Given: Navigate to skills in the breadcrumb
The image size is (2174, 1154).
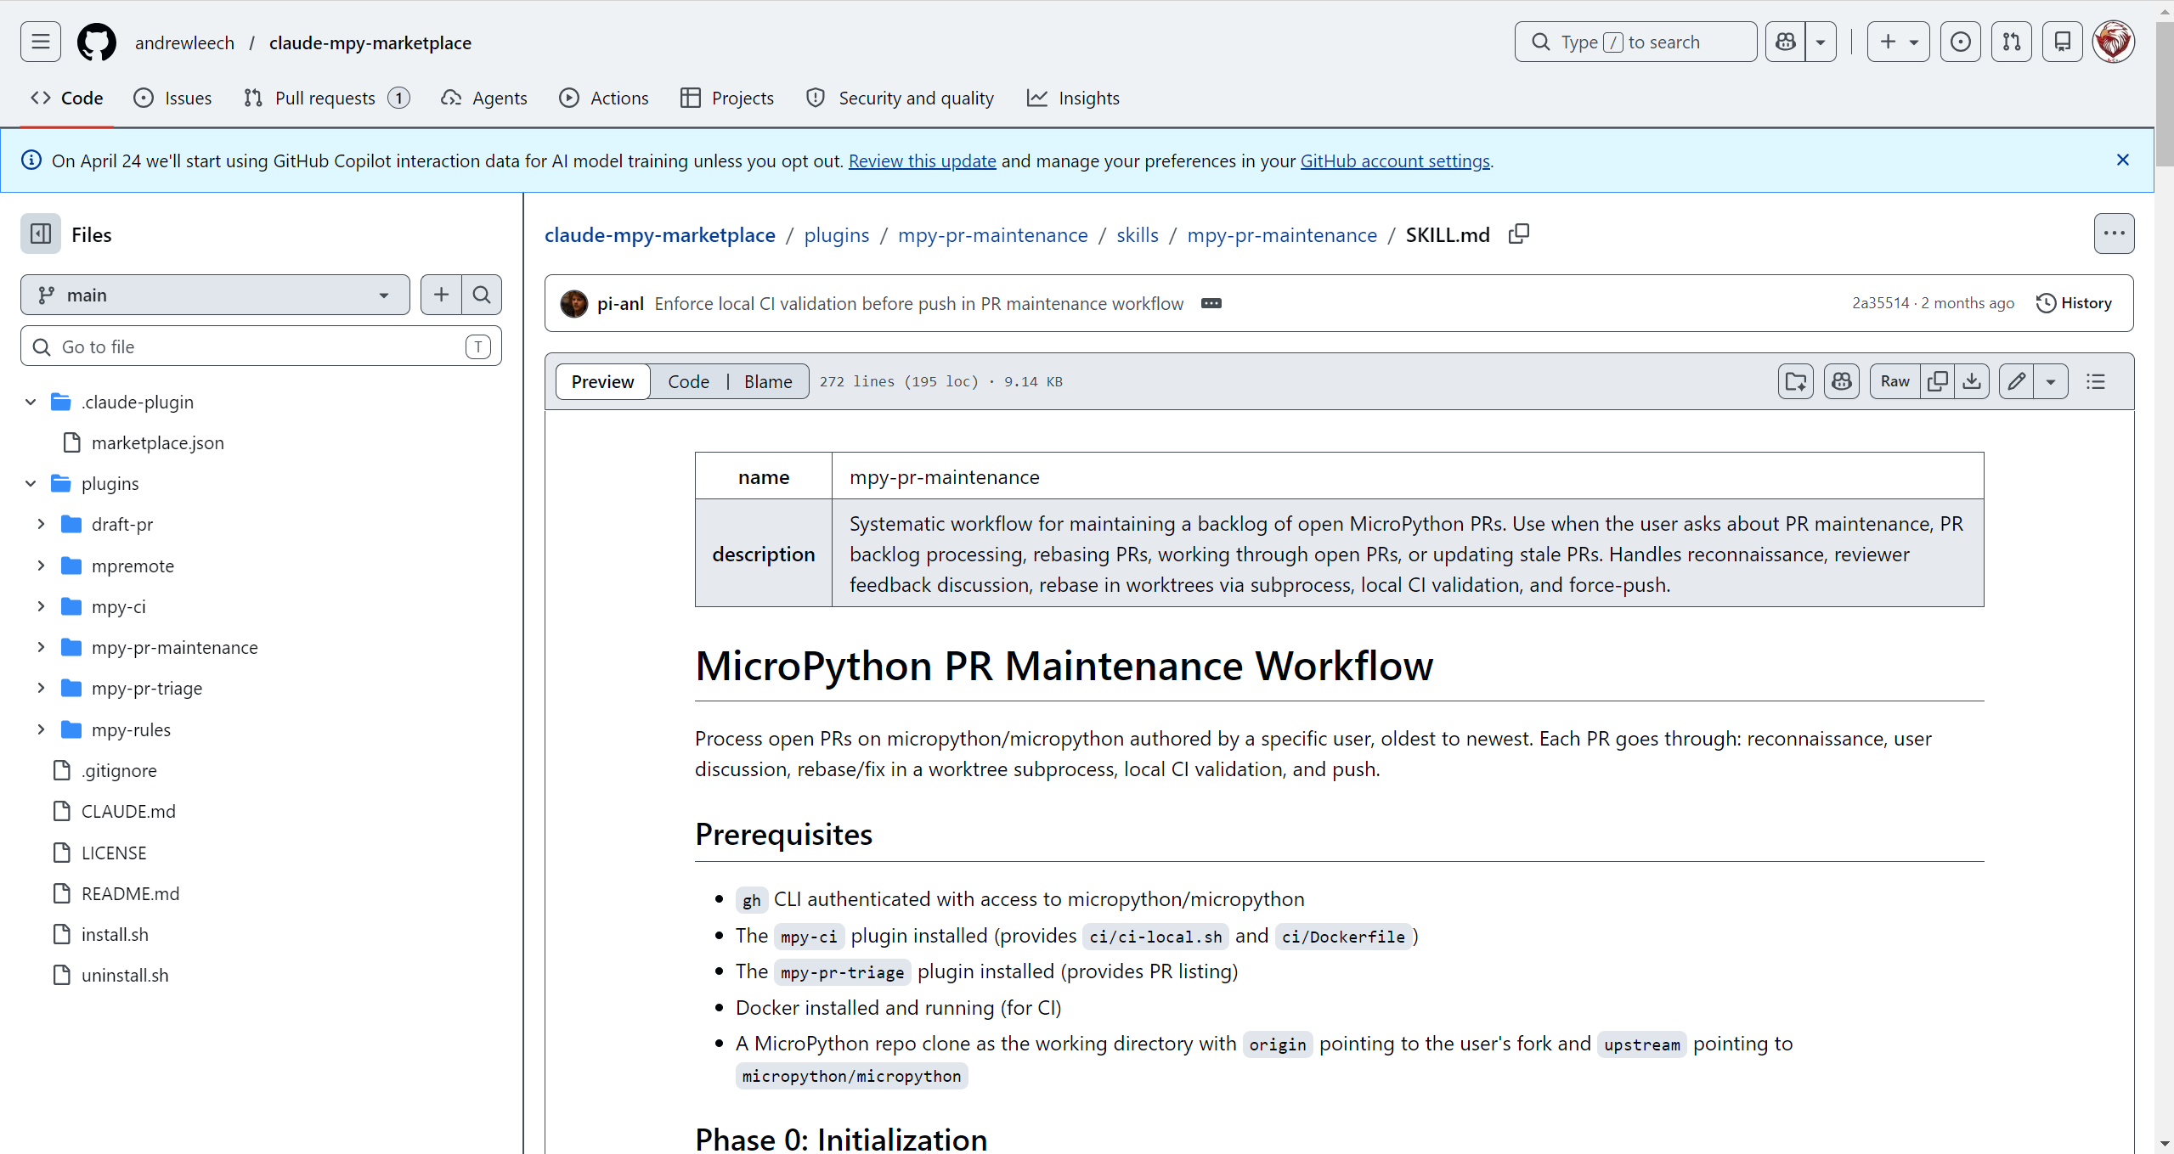Looking at the screenshot, I should [x=1138, y=234].
